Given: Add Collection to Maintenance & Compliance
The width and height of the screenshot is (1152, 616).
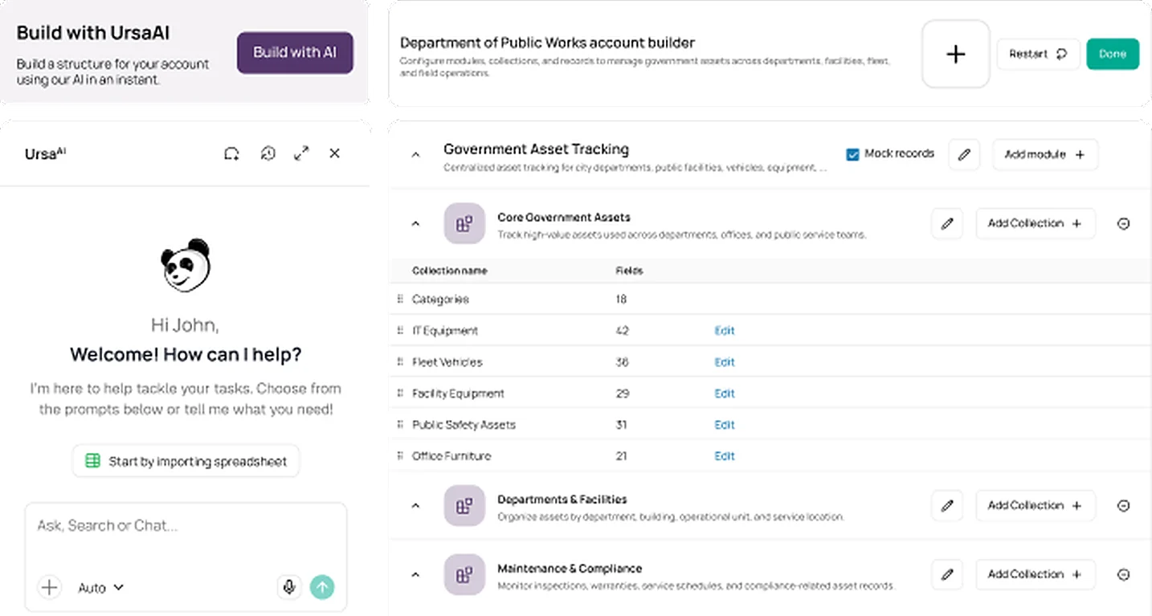Looking at the screenshot, I should click(x=1036, y=574).
